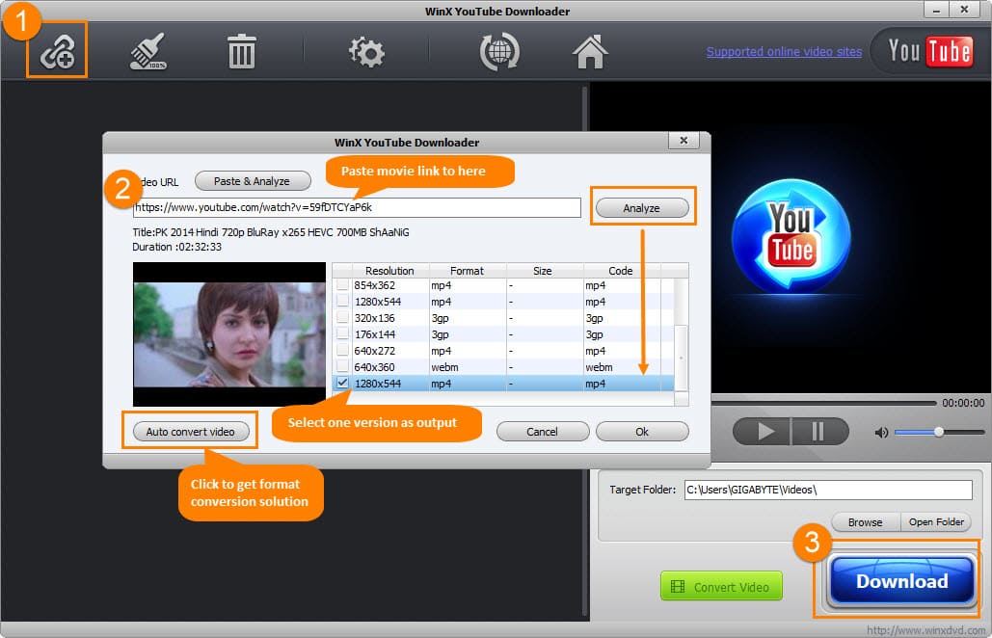Click the video preview thumbnail in dialog

click(x=229, y=334)
